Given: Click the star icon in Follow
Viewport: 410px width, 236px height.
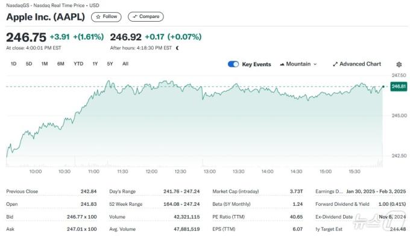Looking at the screenshot, I should 98,17.
